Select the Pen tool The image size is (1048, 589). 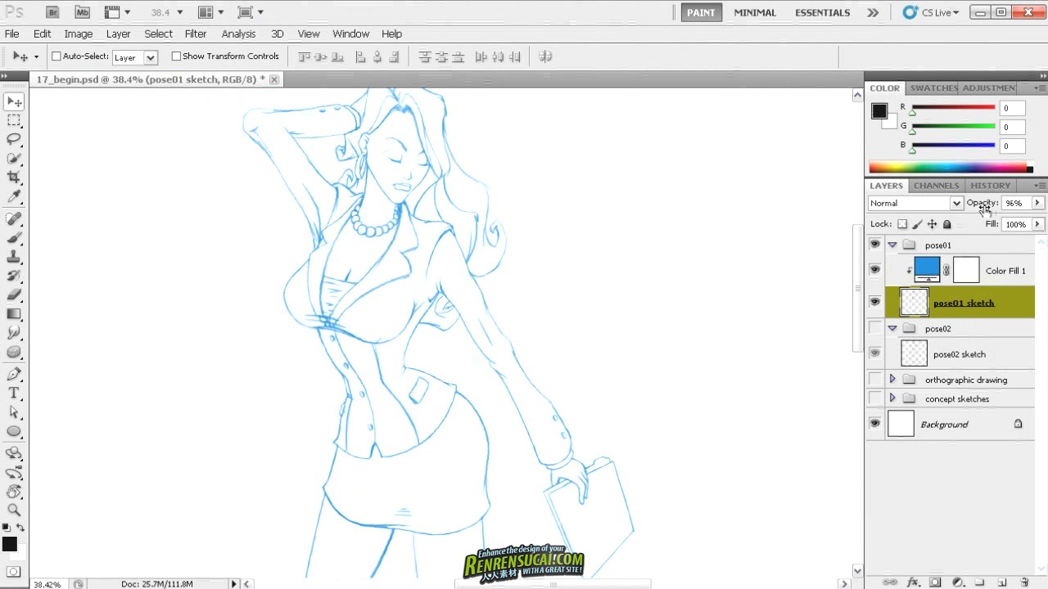(x=14, y=375)
